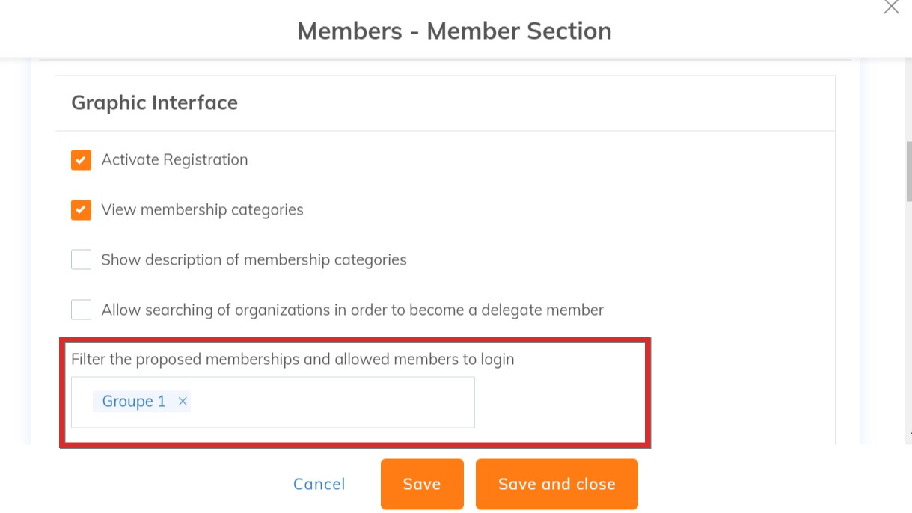Remove the Groupe 1 tag

pos(183,402)
